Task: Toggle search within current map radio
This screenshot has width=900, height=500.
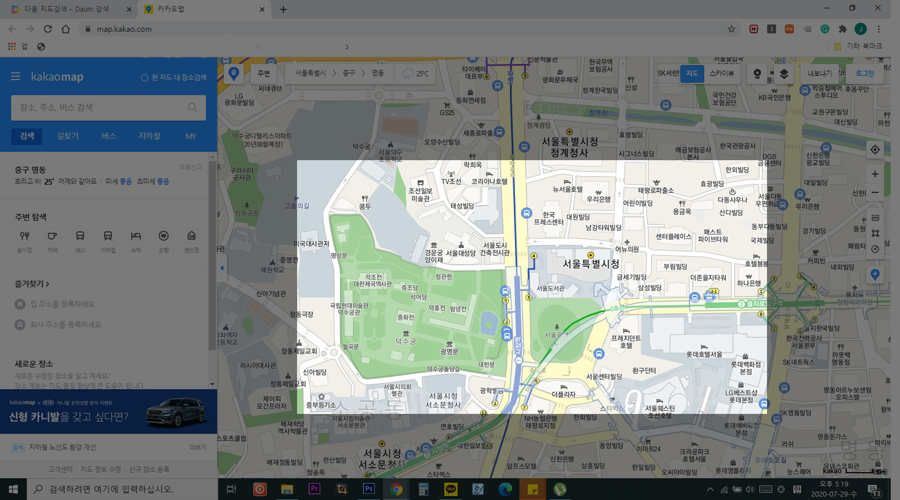Action: [x=145, y=78]
